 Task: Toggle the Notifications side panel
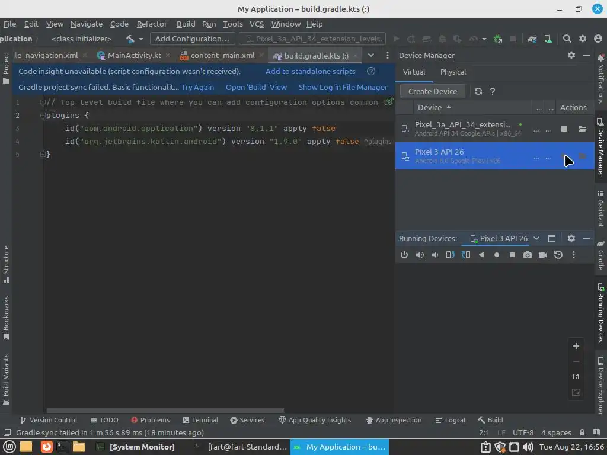[x=601, y=79]
